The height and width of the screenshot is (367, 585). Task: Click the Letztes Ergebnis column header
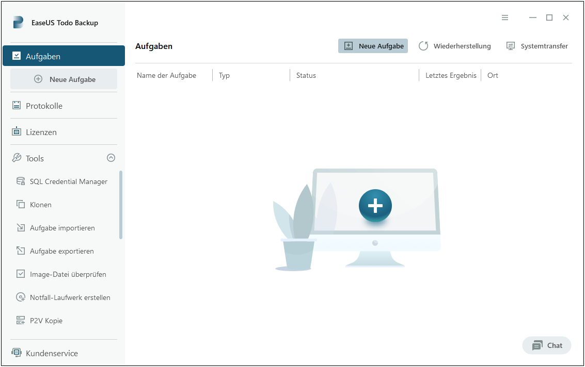coord(451,75)
